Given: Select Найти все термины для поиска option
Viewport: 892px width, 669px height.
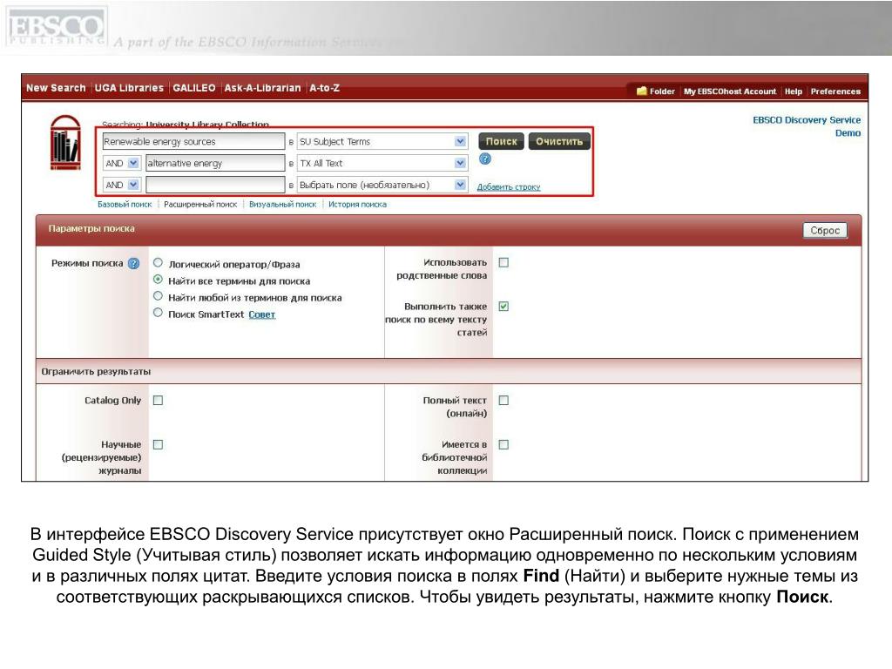Looking at the screenshot, I should 159,280.
